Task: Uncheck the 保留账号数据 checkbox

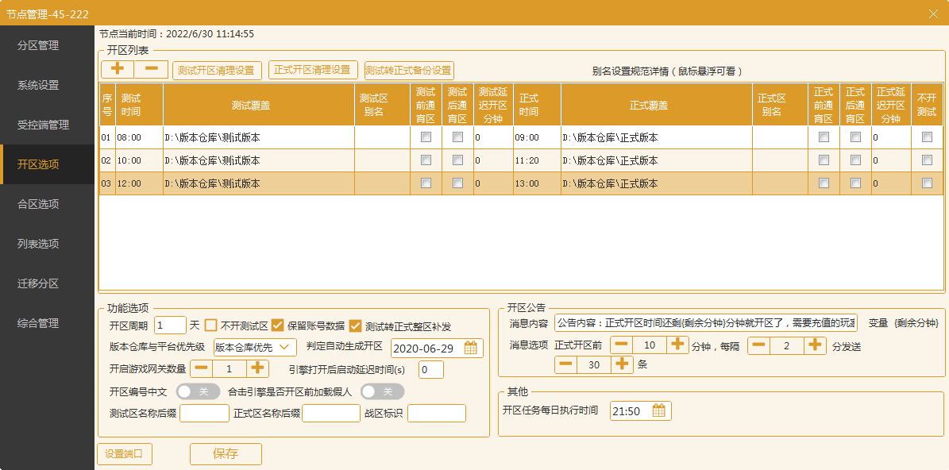Action: coord(278,326)
